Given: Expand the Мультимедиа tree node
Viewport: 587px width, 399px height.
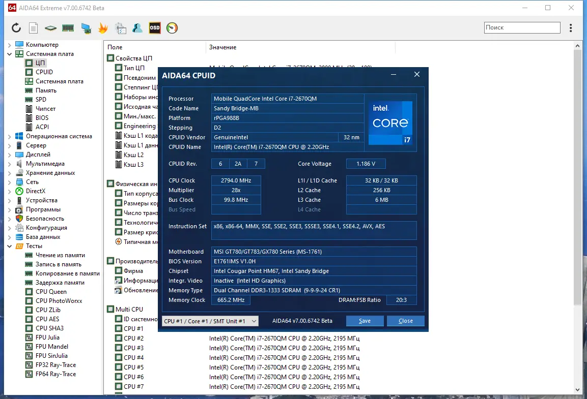Looking at the screenshot, I should click(9, 164).
